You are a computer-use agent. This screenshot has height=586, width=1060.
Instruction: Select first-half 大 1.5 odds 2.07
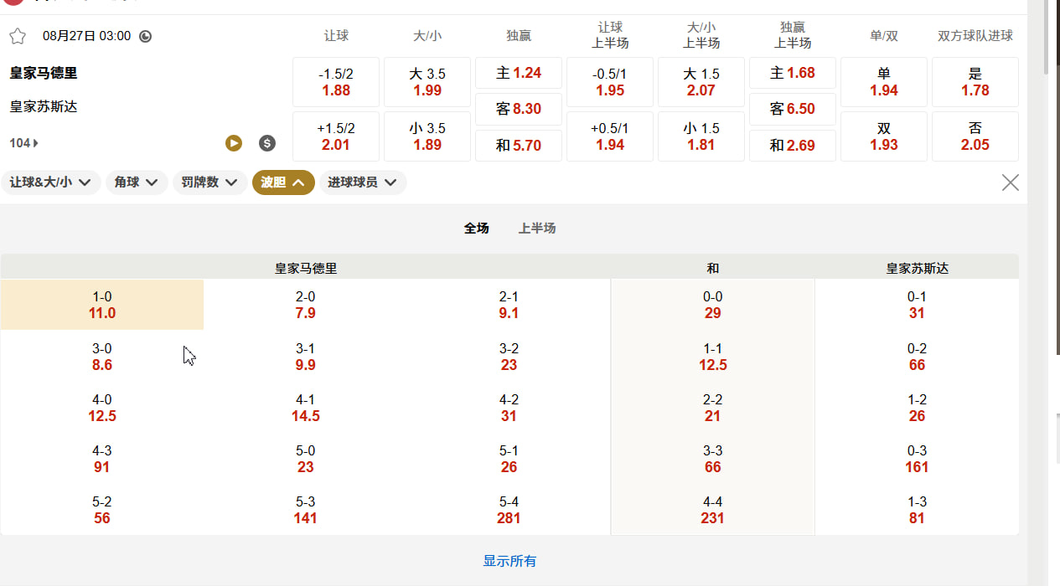[x=701, y=82]
